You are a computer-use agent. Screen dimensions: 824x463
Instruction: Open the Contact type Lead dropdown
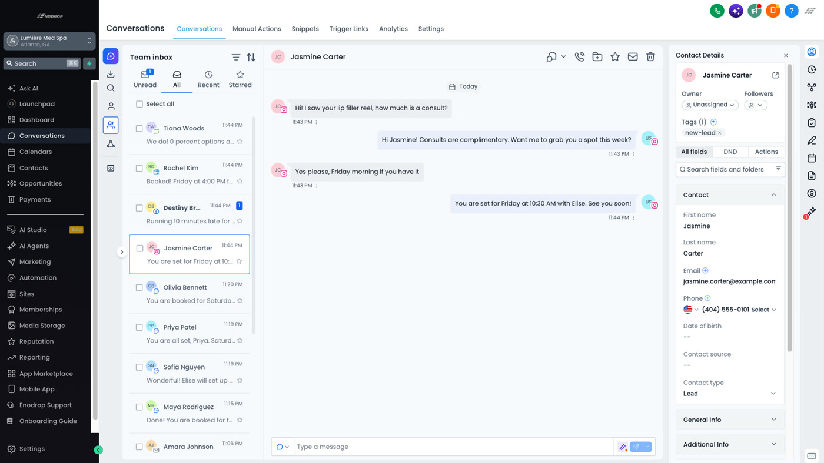pyautogui.click(x=729, y=394)
